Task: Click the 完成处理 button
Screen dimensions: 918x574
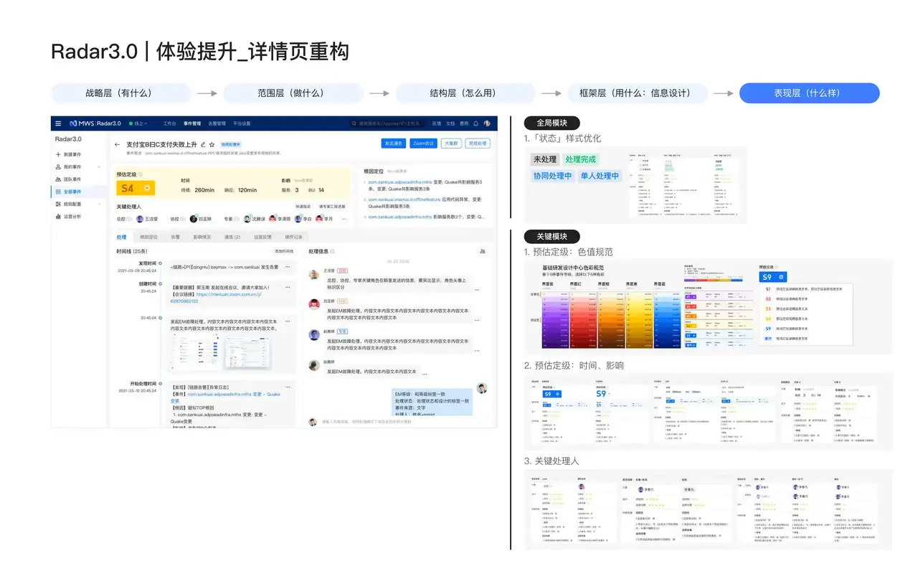Action: click(x=478, y=143)
